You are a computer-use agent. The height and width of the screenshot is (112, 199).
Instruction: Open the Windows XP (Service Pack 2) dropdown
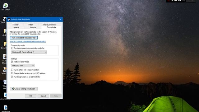29,52
